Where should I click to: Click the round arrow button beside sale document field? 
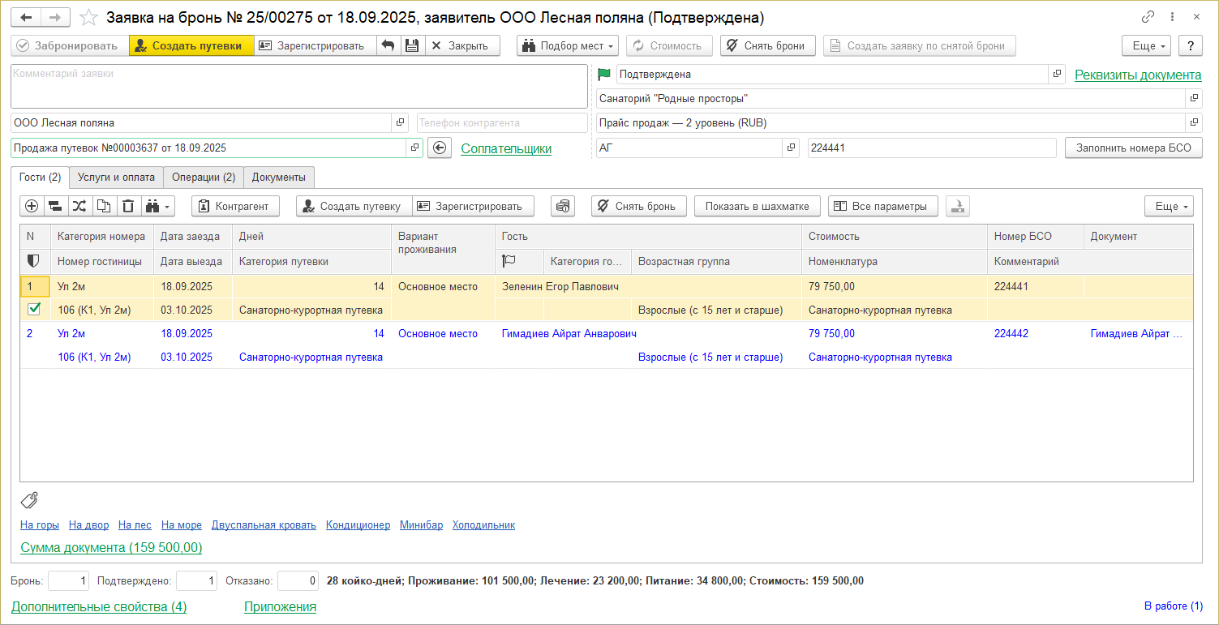pyautogui.click(x=439, y=148)
